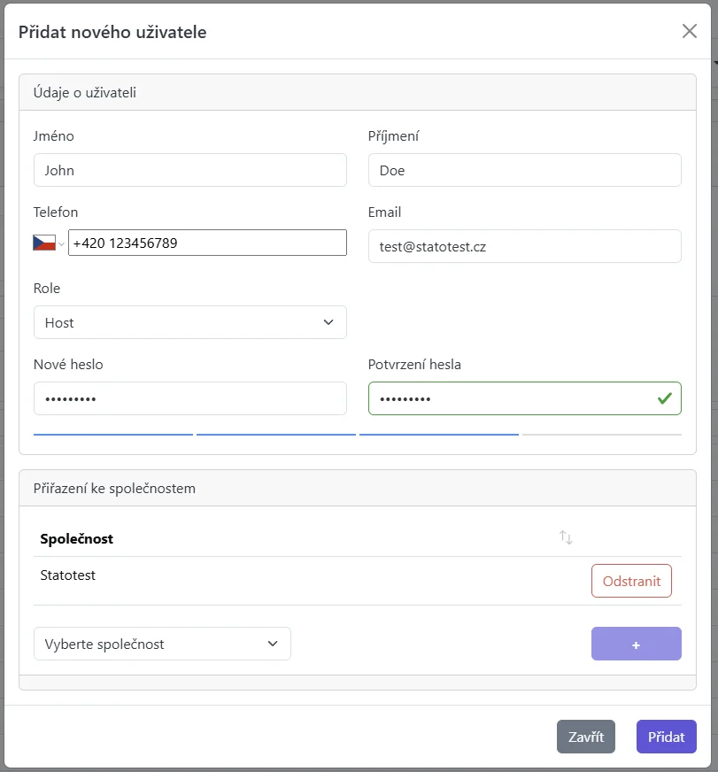Select the Příjmení field with Doe
Image resolution: width=718 pixels, height=772 pixels.
(524, 170)
